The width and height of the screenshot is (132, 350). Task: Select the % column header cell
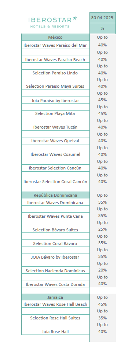102,28
